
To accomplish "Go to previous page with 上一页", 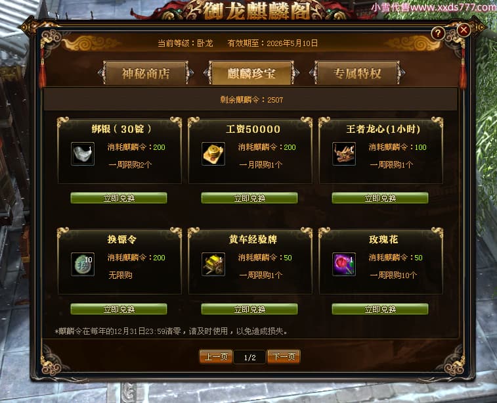I will click(x=216, y=357).
